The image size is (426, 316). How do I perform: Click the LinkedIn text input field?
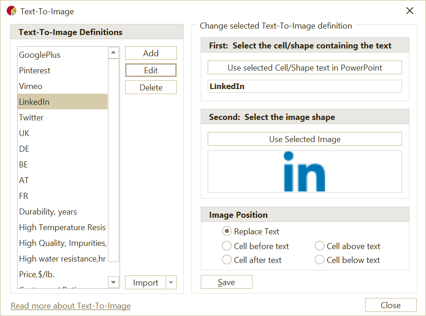[x=304, y=86]
